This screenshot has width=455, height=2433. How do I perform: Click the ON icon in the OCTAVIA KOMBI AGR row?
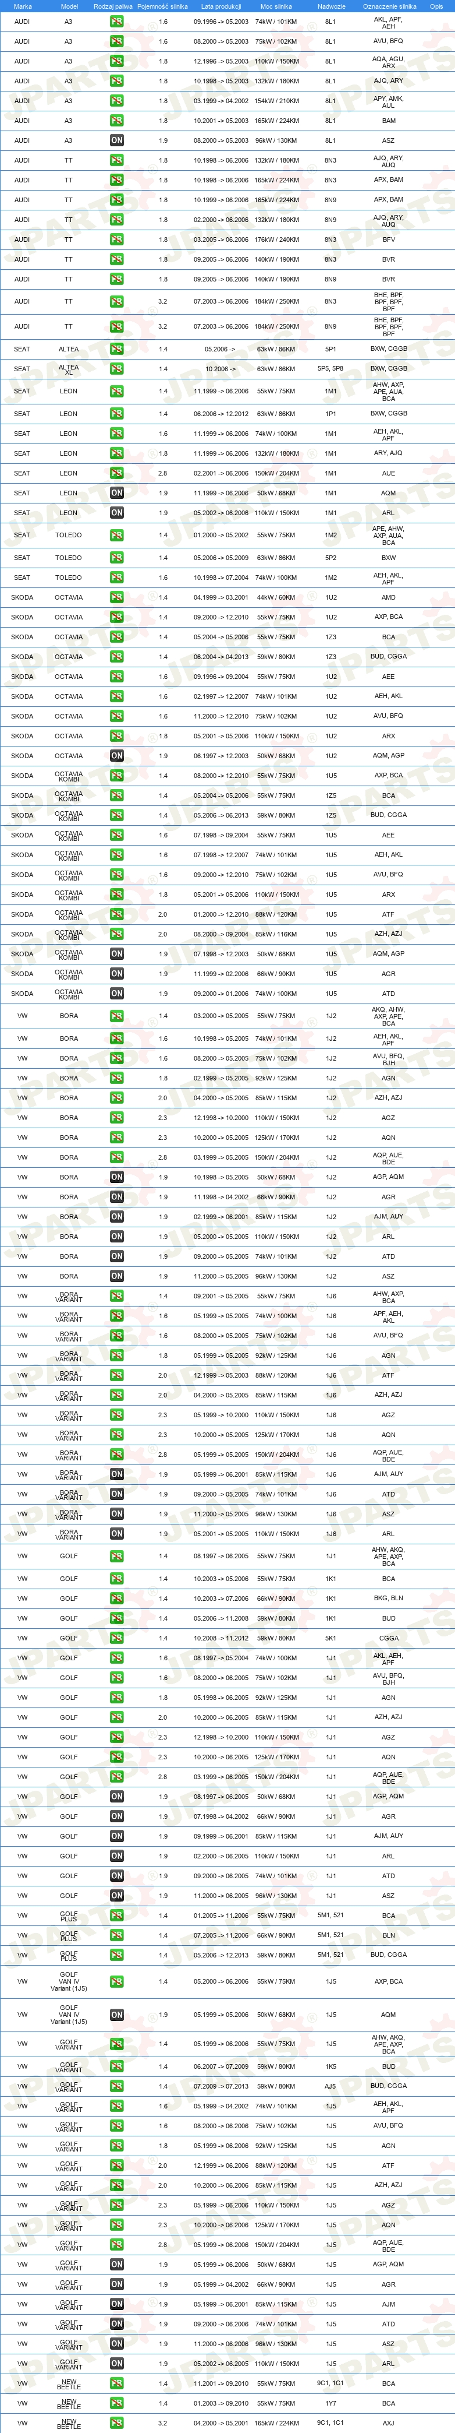tap(116, 974)
